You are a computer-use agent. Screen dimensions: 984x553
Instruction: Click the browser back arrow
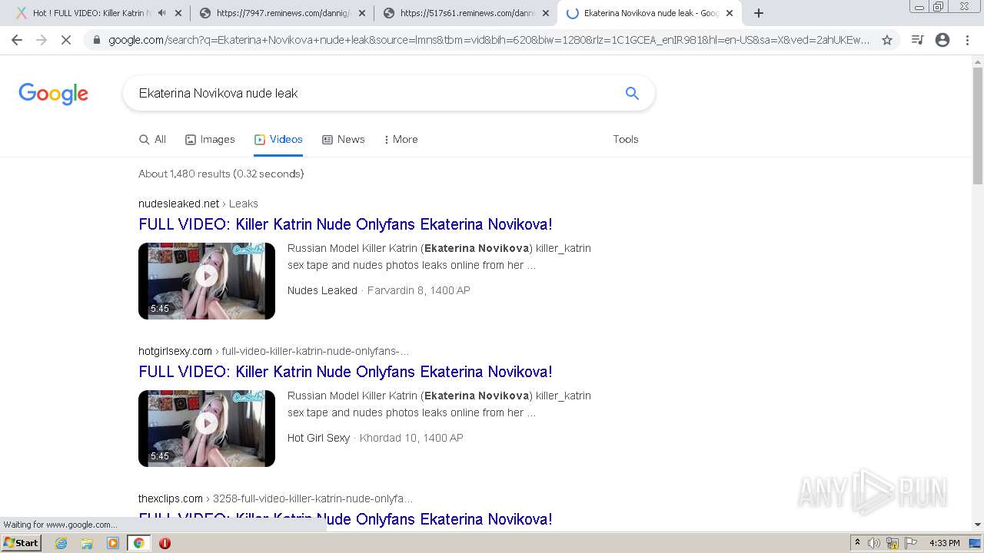coord(17,40)
